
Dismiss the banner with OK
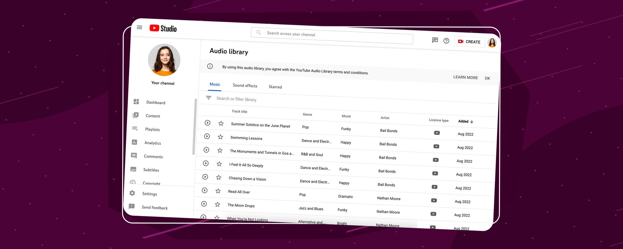tap(487, 78)
